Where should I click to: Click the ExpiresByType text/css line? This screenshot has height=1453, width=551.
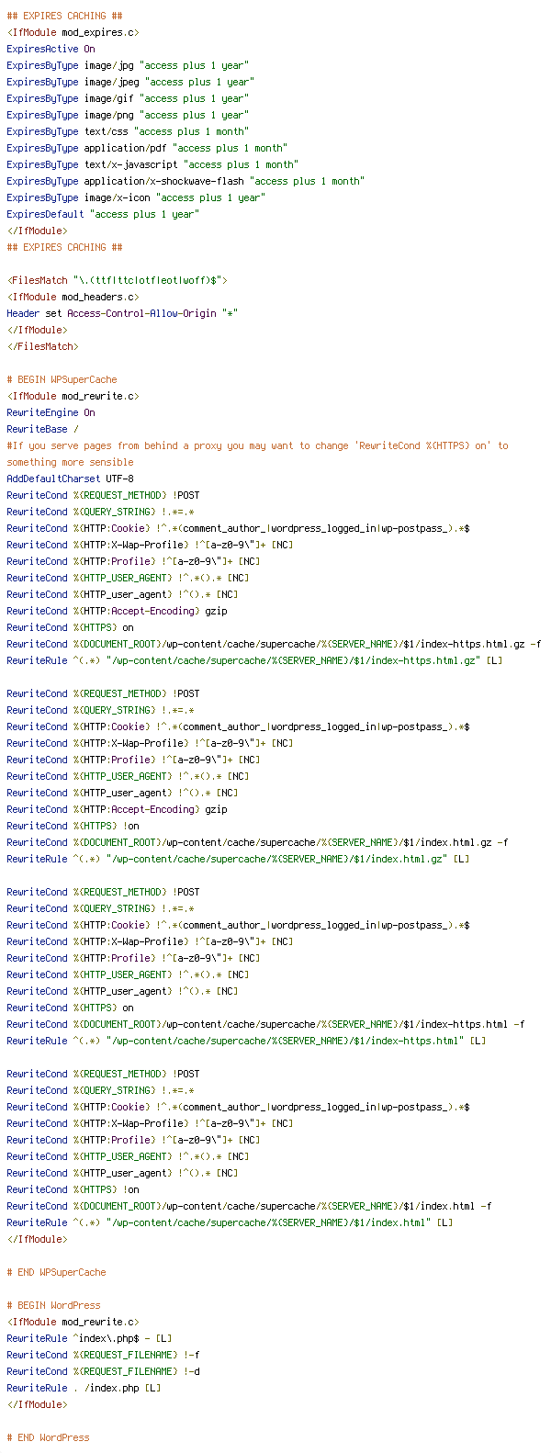[x=128, y=131]
